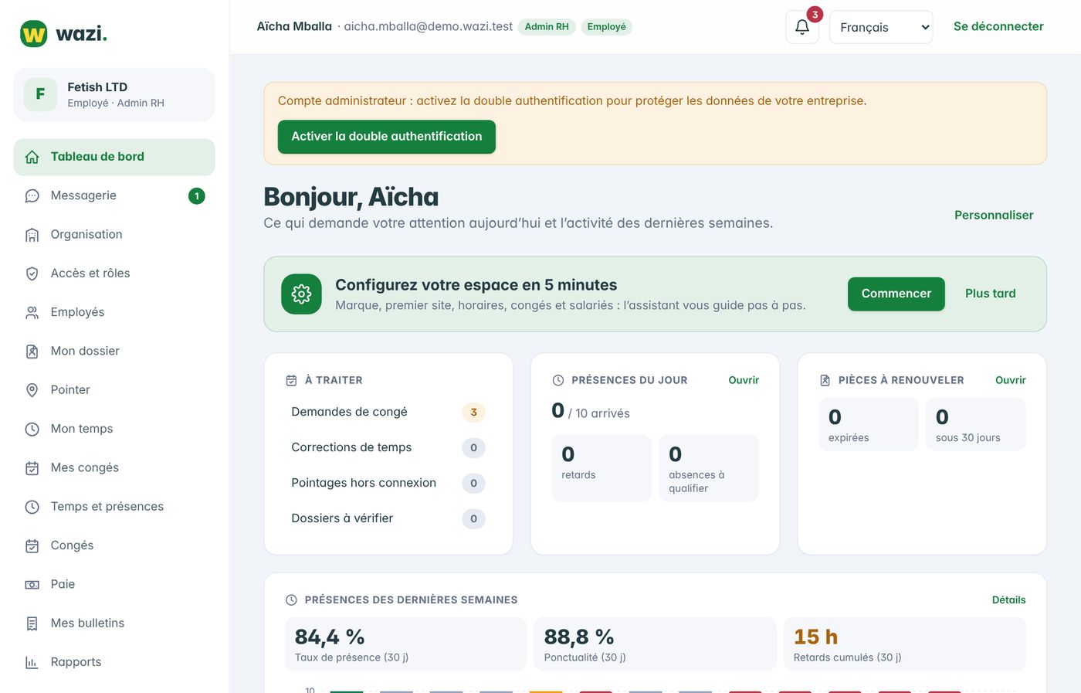Screen dimensions: 1081x693
Task: Open Paie in the sidebar
Action: coord(114,584)
